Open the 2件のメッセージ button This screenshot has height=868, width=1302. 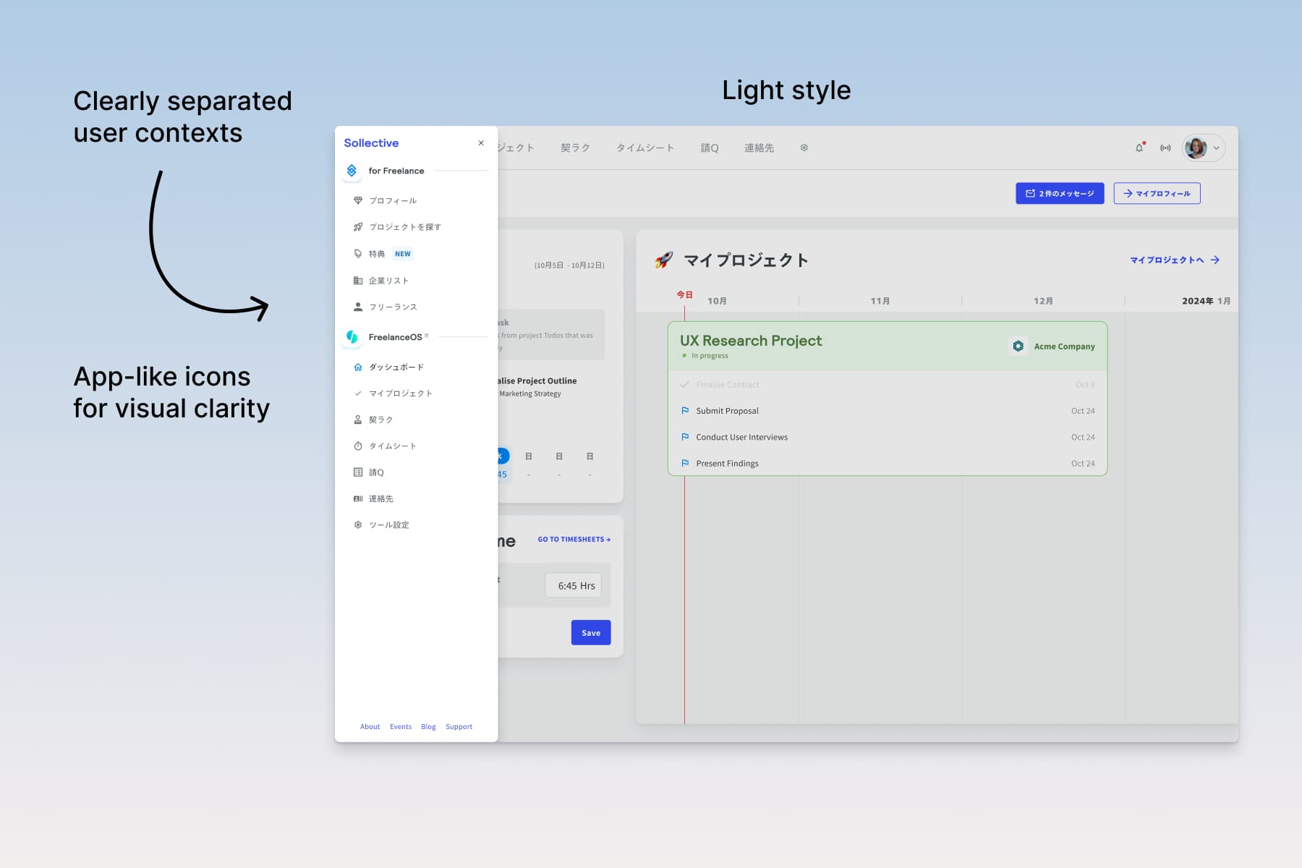point(1059,193)
